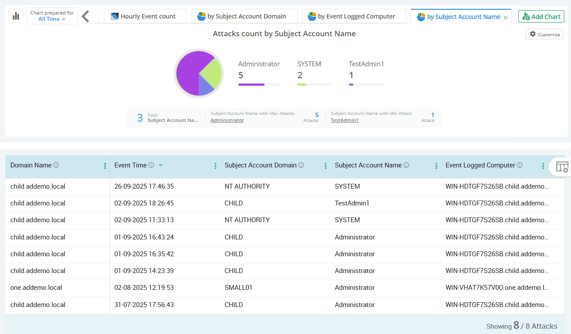
Task: Click the bar chart view icon
Action: (x=16, y=16)
